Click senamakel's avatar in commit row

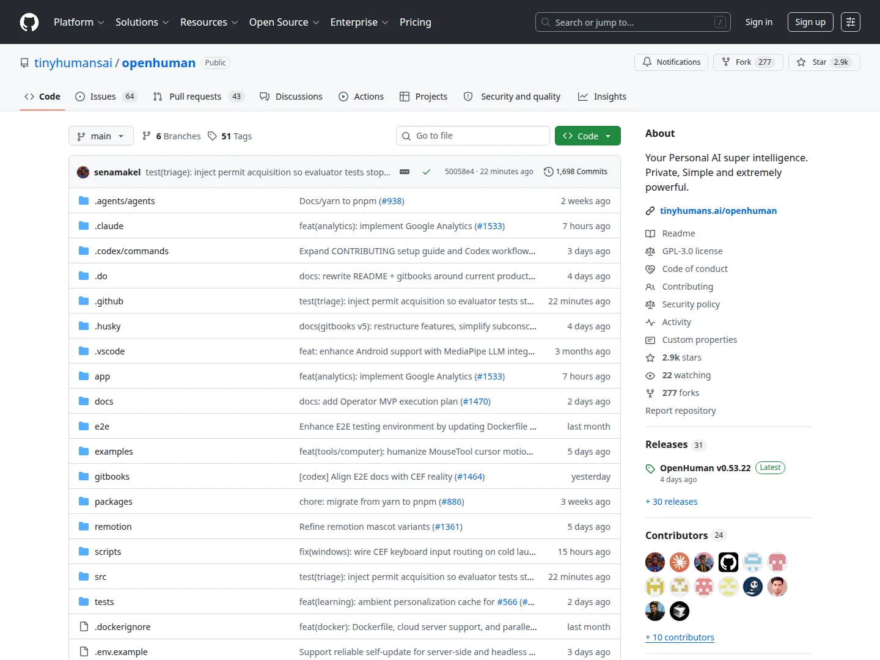(83, 172)
